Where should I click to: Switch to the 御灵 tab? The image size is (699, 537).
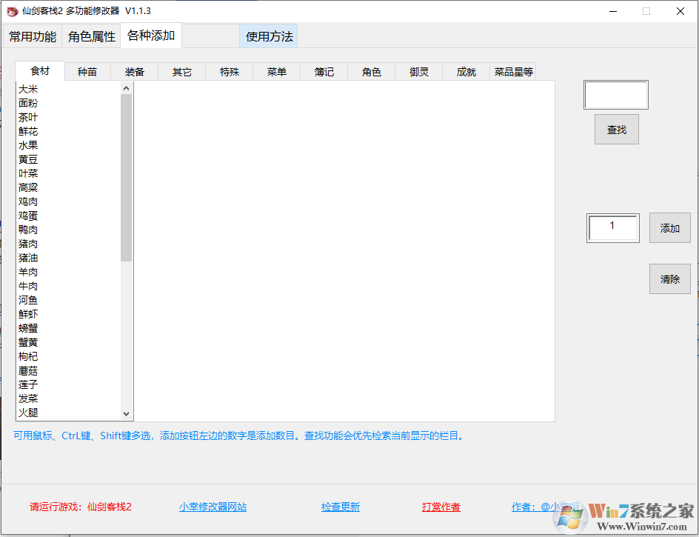coord(418,71)
